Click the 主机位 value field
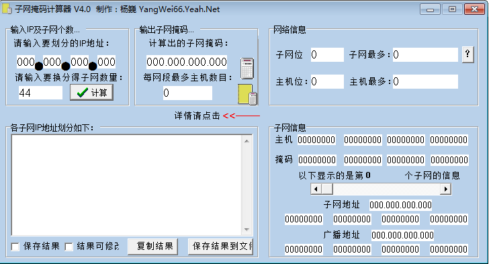The height and width of the screenshot is (264, 491). point(327,82)
